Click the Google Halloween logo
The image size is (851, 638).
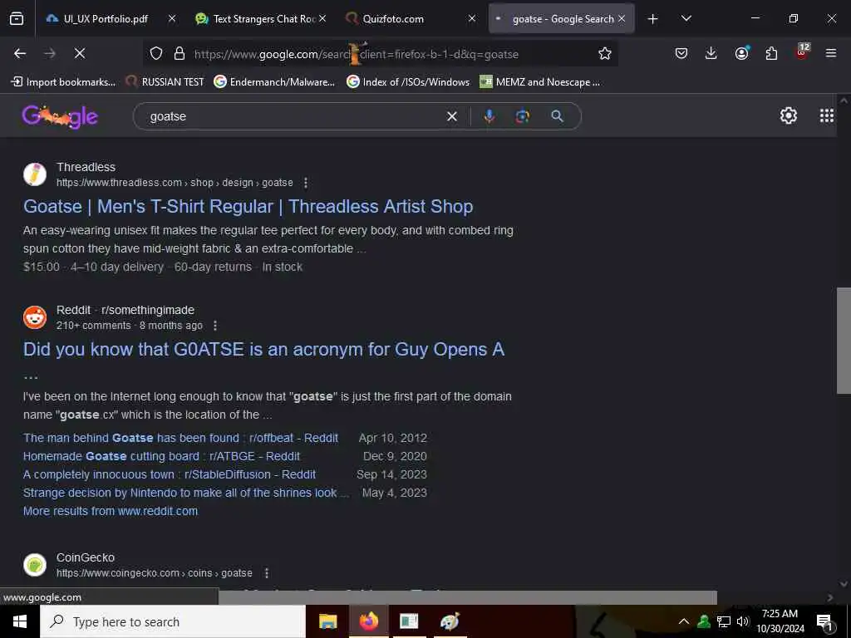click(60, 116)
